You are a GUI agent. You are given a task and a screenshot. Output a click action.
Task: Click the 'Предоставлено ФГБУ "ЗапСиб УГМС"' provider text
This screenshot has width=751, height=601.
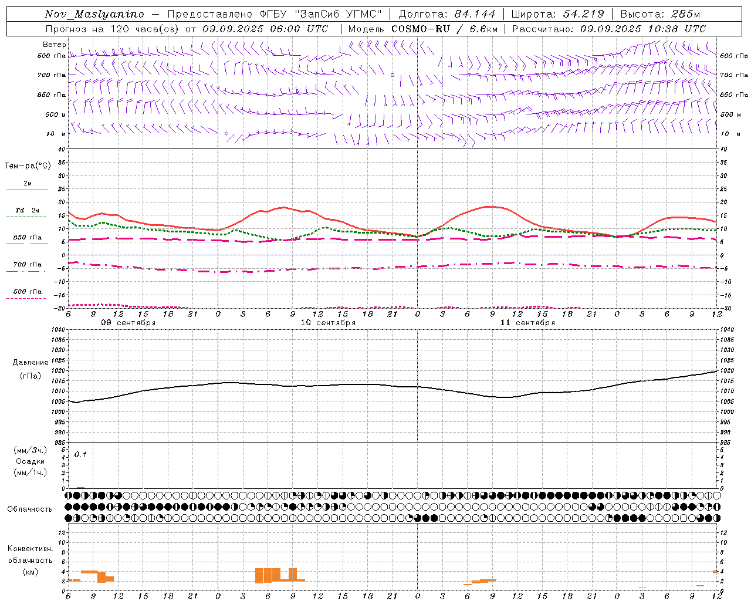coord(275,14)
